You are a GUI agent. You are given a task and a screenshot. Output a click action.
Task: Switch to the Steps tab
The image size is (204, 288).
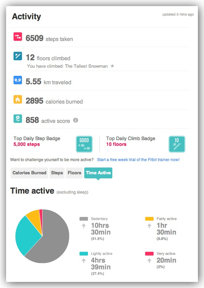[57, 173]
